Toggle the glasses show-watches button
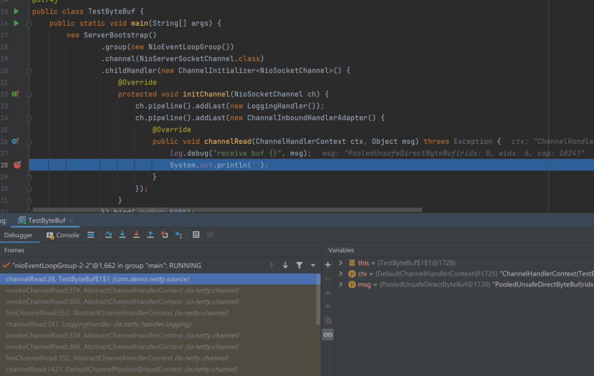This screenshot has height=376, width=594. pyautogui.click(x=328, y=334)
